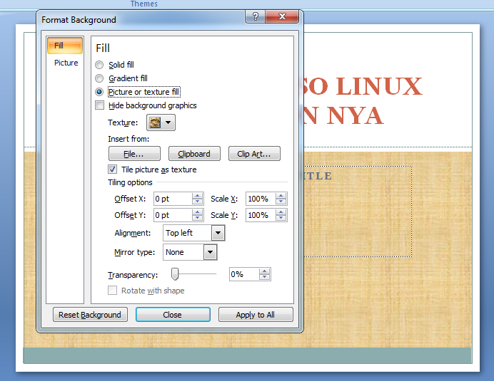This screenshot has width=494, height=381.
Task: Click the Offset X input field
Action: pyautogui.click(x=173, y=199)
